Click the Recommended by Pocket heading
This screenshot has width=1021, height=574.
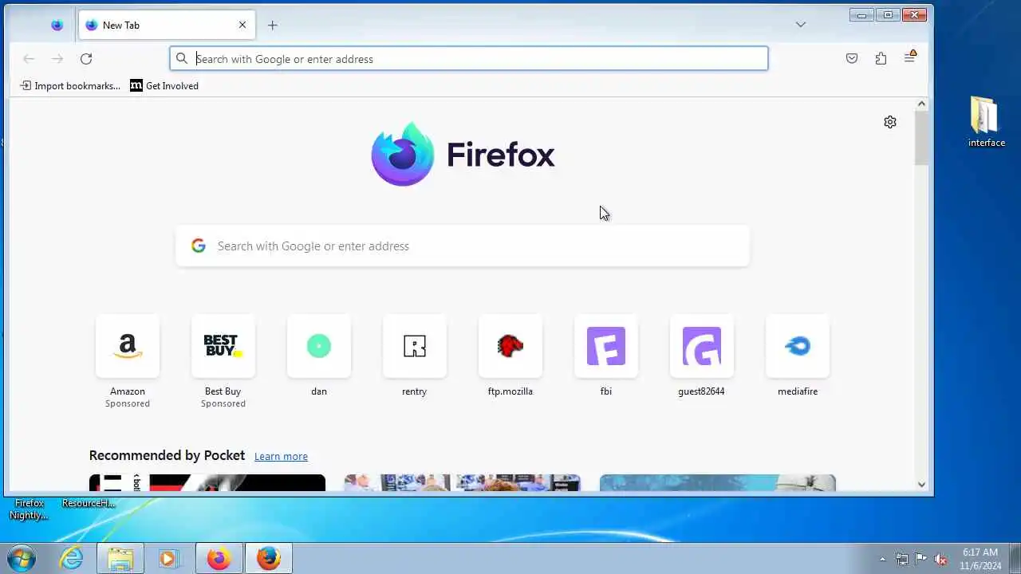(167, 455)
